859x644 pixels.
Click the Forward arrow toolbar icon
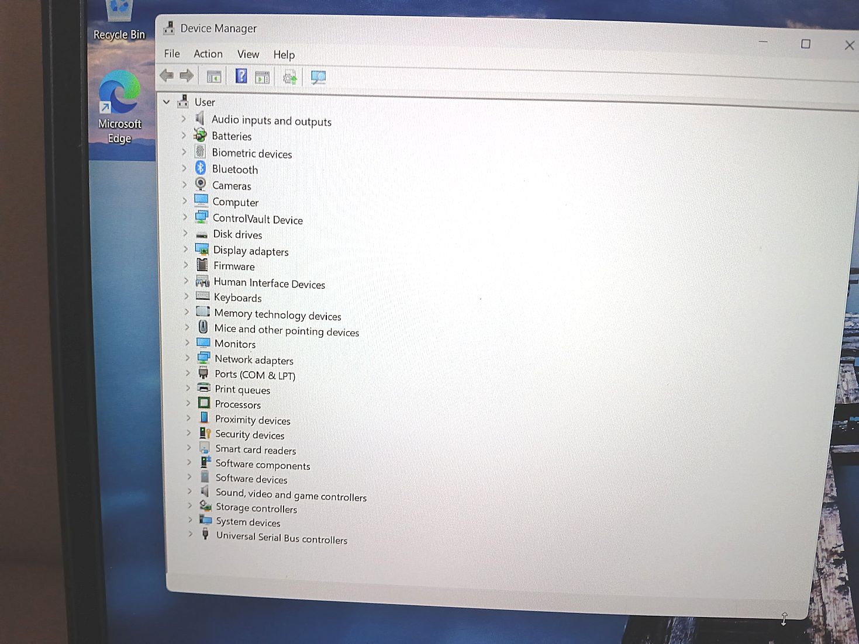pos(187,75)
